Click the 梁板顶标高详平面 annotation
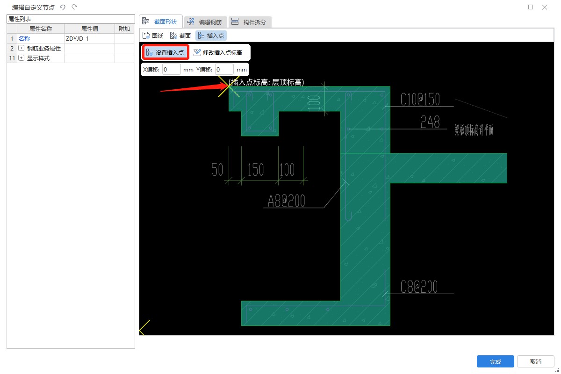 pos(474,130)
